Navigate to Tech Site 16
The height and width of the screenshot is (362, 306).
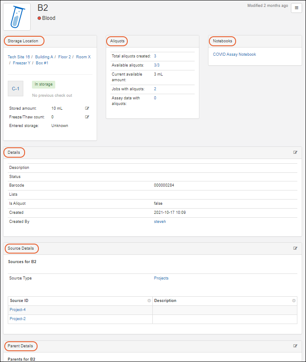pyautogui.click(x=19, y=57)
